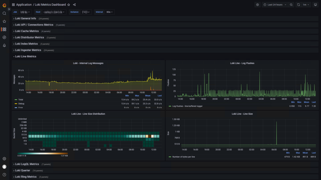The width and height of the screenshot is (321, 180).
Task: Open the Alerting bell icon
Action: (x=4, y=45)
